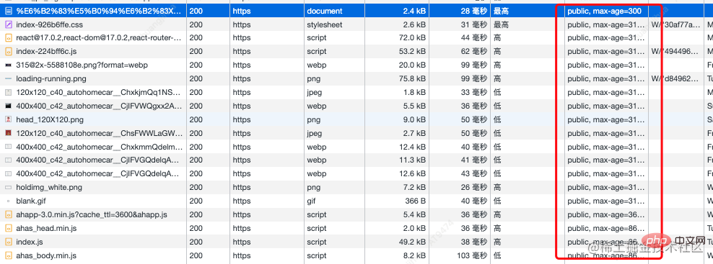Click the image icon beside head_120X120.png
713x264 pixels.
tap(8, 119)
